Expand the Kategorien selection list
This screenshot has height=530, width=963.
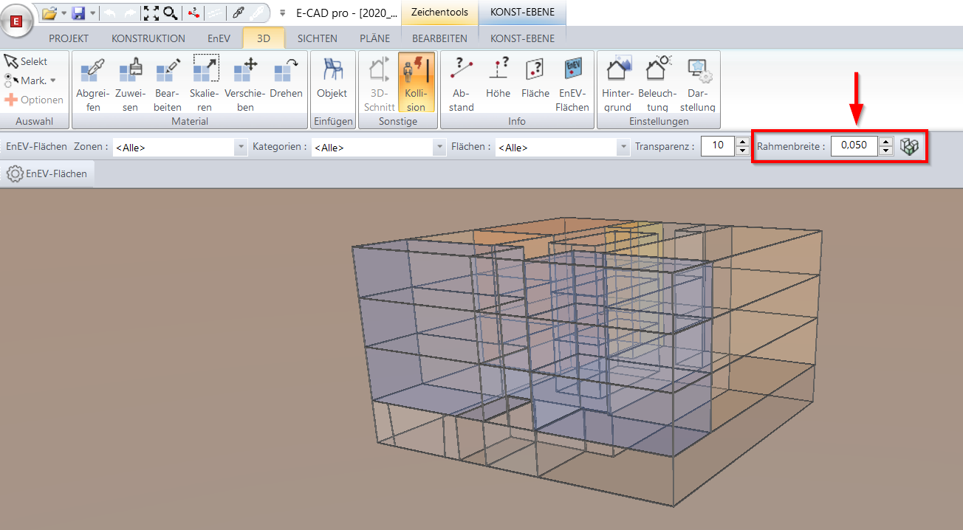[439, 146]
